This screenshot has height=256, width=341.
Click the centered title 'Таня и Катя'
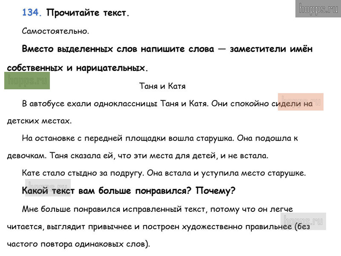[x=162, y=86]
